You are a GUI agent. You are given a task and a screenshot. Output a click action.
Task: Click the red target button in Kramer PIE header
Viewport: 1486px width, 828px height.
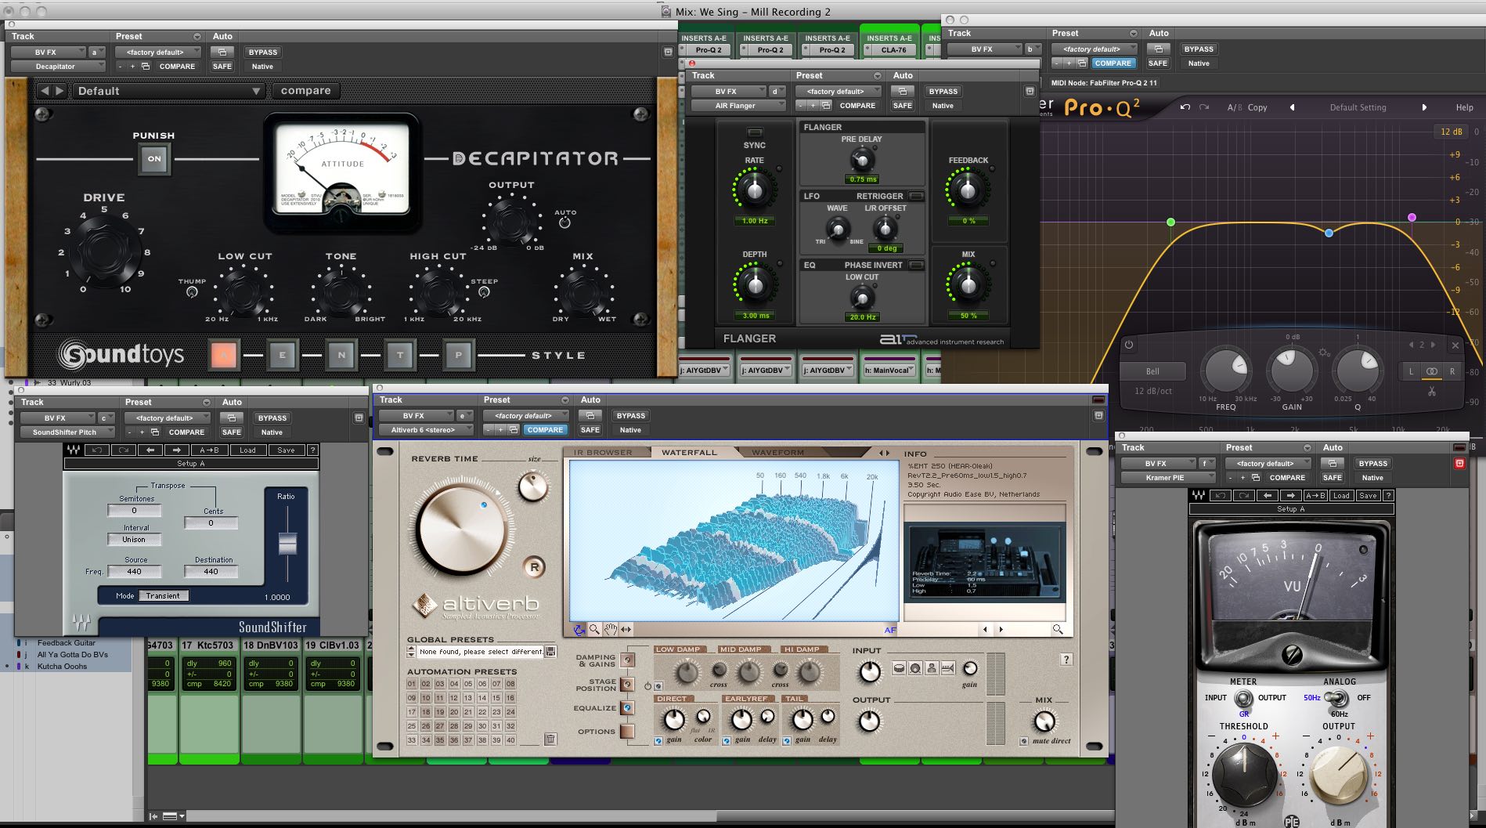[1459, 464]
